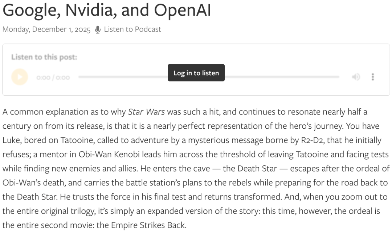Screen dimensions: 392x233
Task: Click the italic Star Wars text
Action: 146,112
